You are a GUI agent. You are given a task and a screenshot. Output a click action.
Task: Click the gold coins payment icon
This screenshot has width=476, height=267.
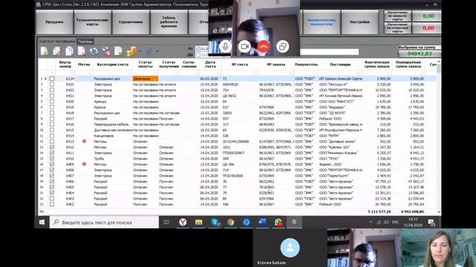tap(132, 51)
